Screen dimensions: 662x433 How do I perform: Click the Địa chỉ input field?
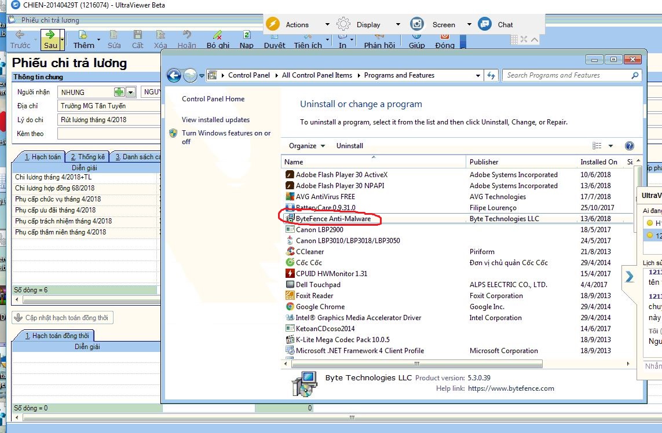pyautogui.click(x=109, y=106)
